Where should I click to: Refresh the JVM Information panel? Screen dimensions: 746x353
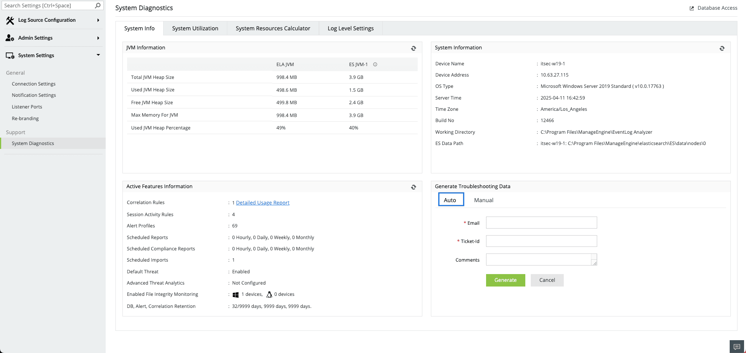[413, 48]
